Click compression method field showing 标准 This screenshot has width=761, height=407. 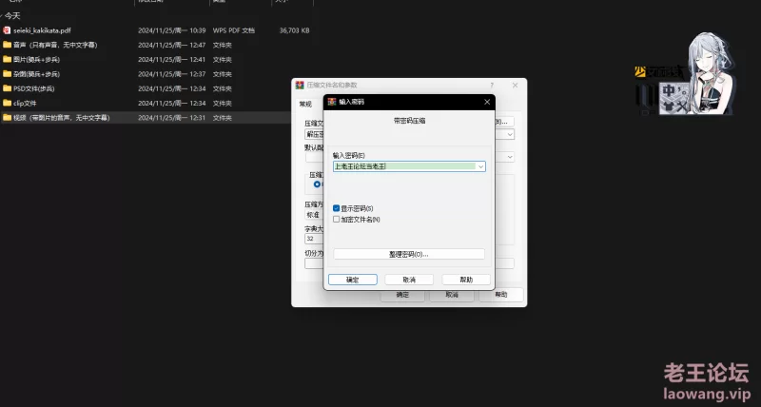[x=314, y=214]
